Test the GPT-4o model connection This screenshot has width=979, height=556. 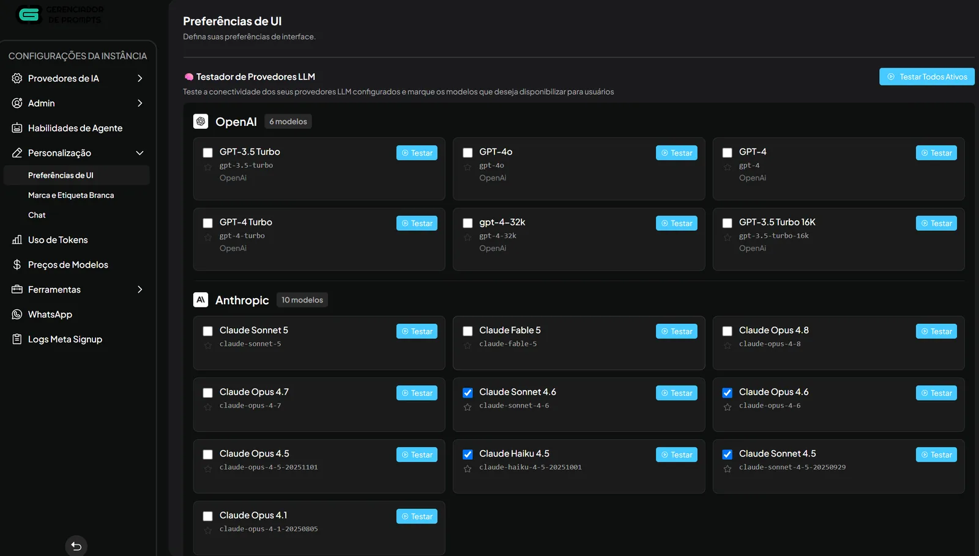pyautogui.click(x=677, y=153)
